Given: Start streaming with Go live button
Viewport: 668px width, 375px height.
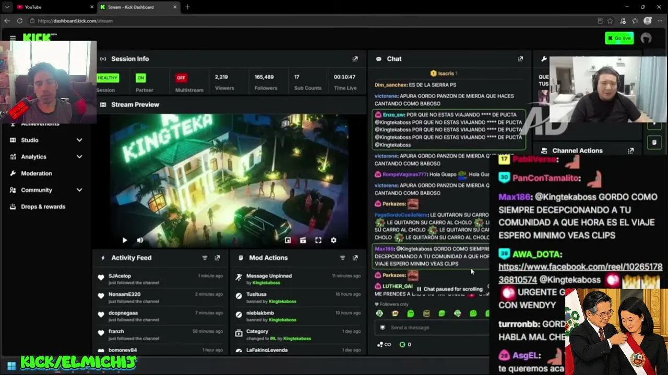Looking at the screenshot, I should [619, 38].
